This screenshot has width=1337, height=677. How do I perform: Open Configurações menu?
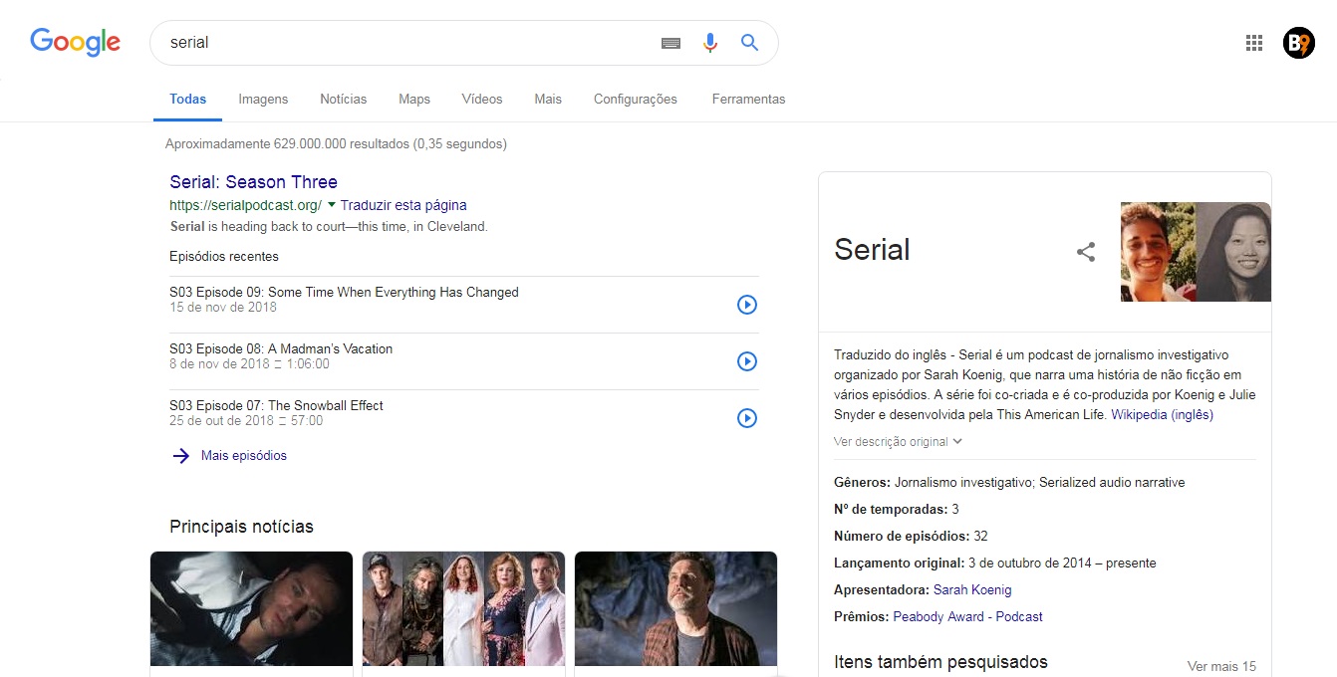tap(636, 100)
